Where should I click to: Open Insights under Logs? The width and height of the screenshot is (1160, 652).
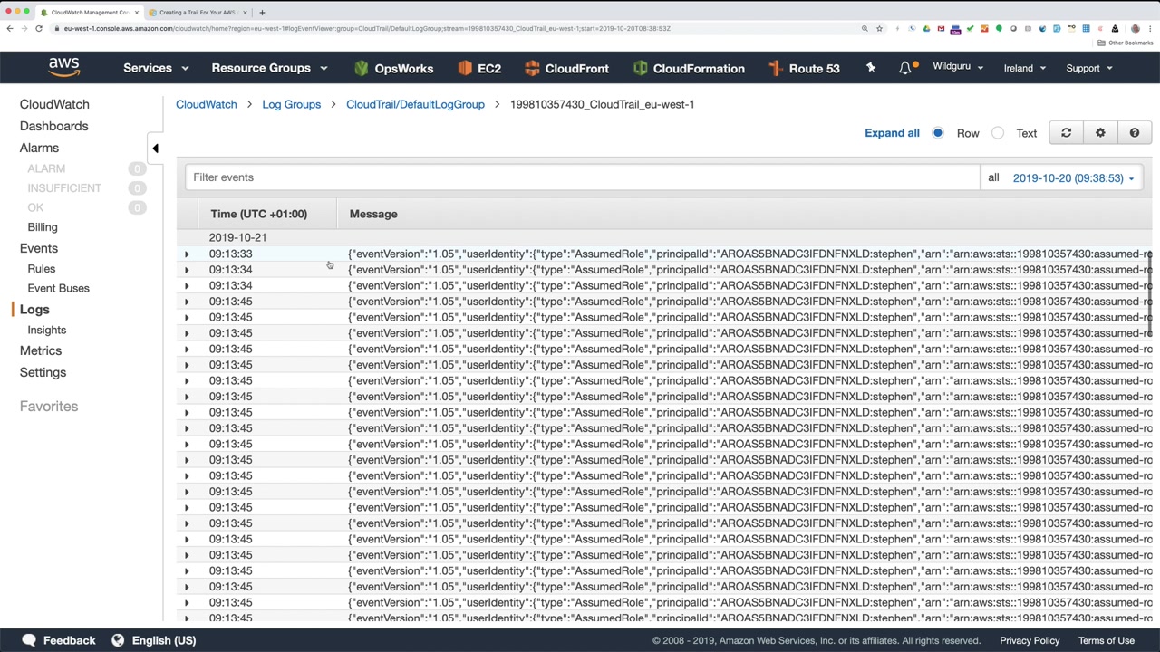click(47, 330)
